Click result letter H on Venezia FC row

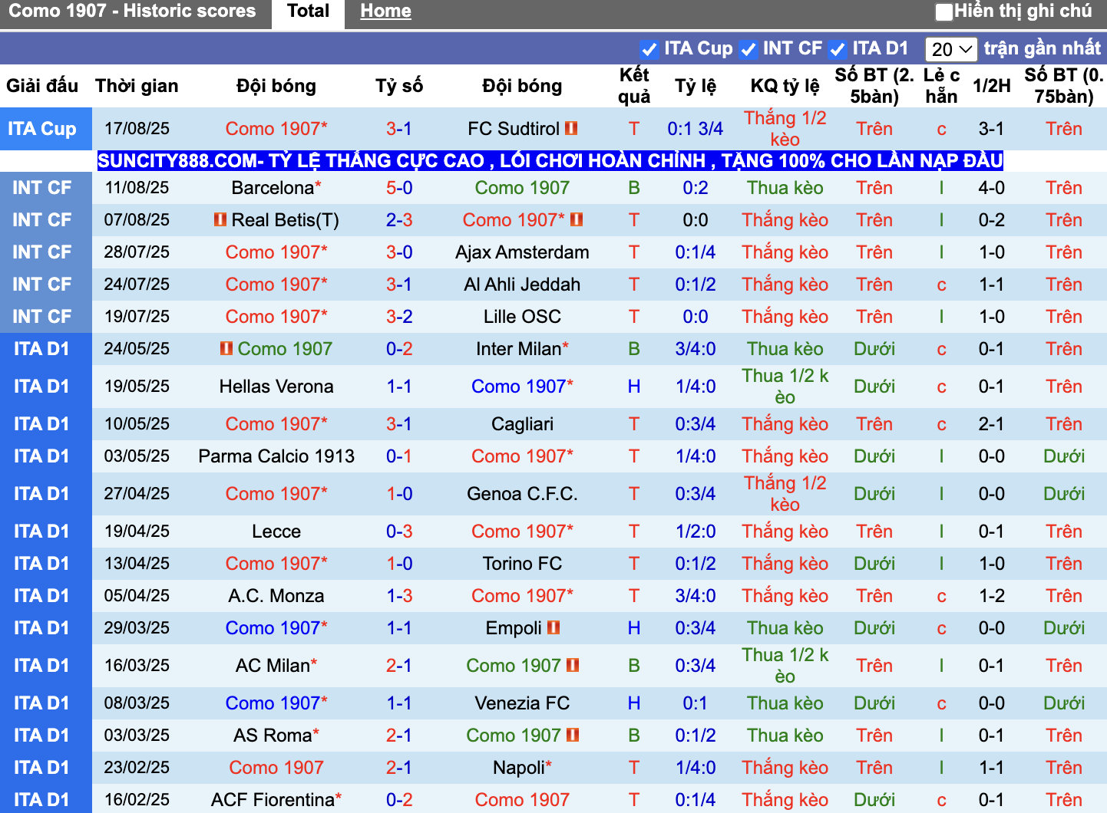[x=634, y=703]
